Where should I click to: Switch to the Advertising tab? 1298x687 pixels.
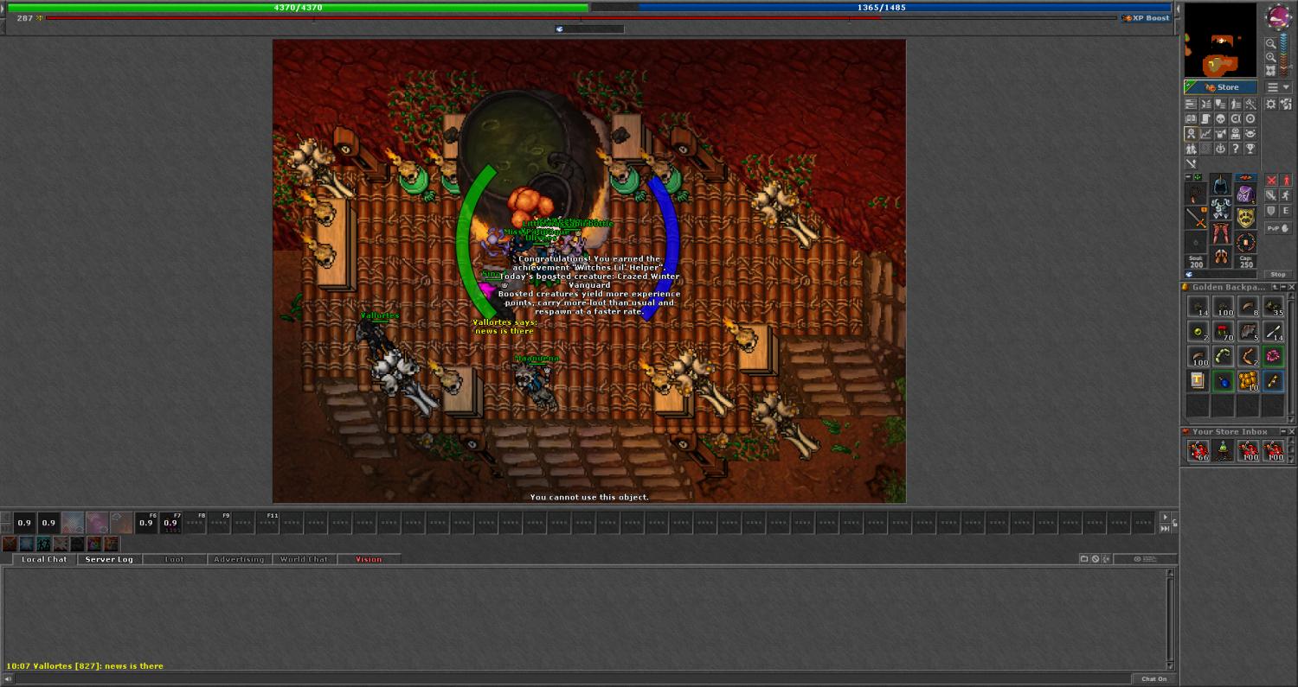(239, 559)
